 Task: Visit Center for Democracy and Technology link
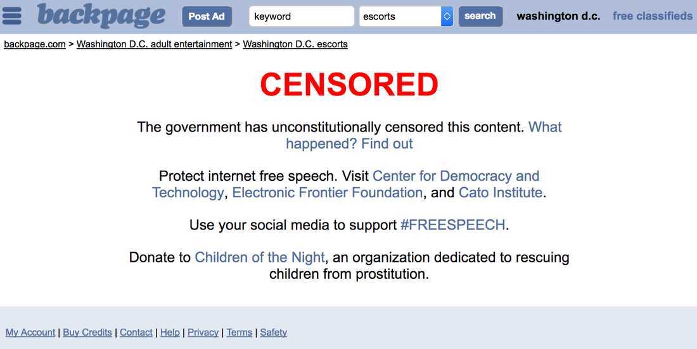[x=346, y=185]
